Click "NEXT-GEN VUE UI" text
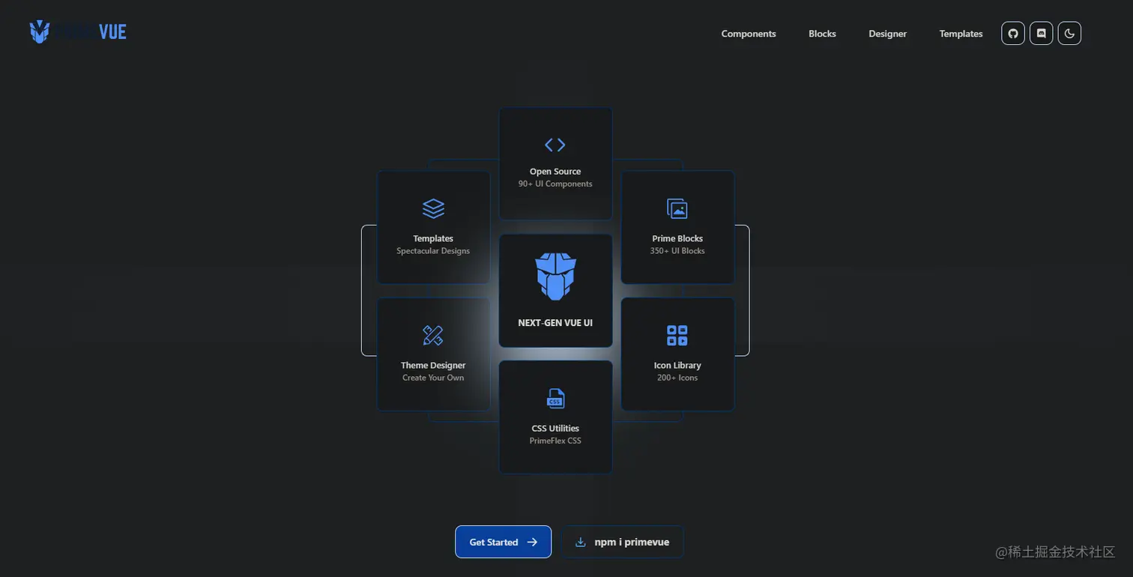Screen dimensions: 1133x577 pyautogui.click(x=555, y=323)
